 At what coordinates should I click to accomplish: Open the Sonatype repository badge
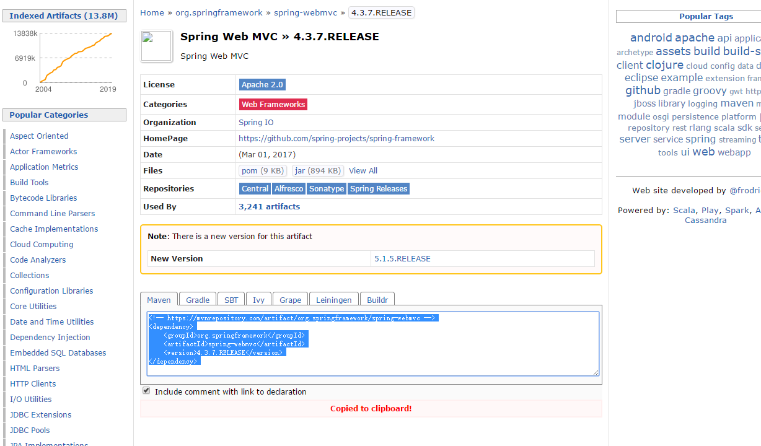point(327,189)
